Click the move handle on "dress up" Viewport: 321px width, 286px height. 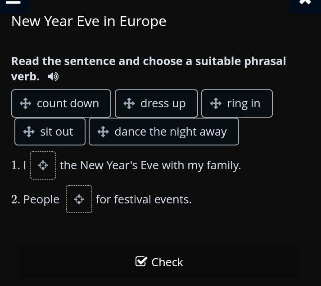tap(129, 104)
